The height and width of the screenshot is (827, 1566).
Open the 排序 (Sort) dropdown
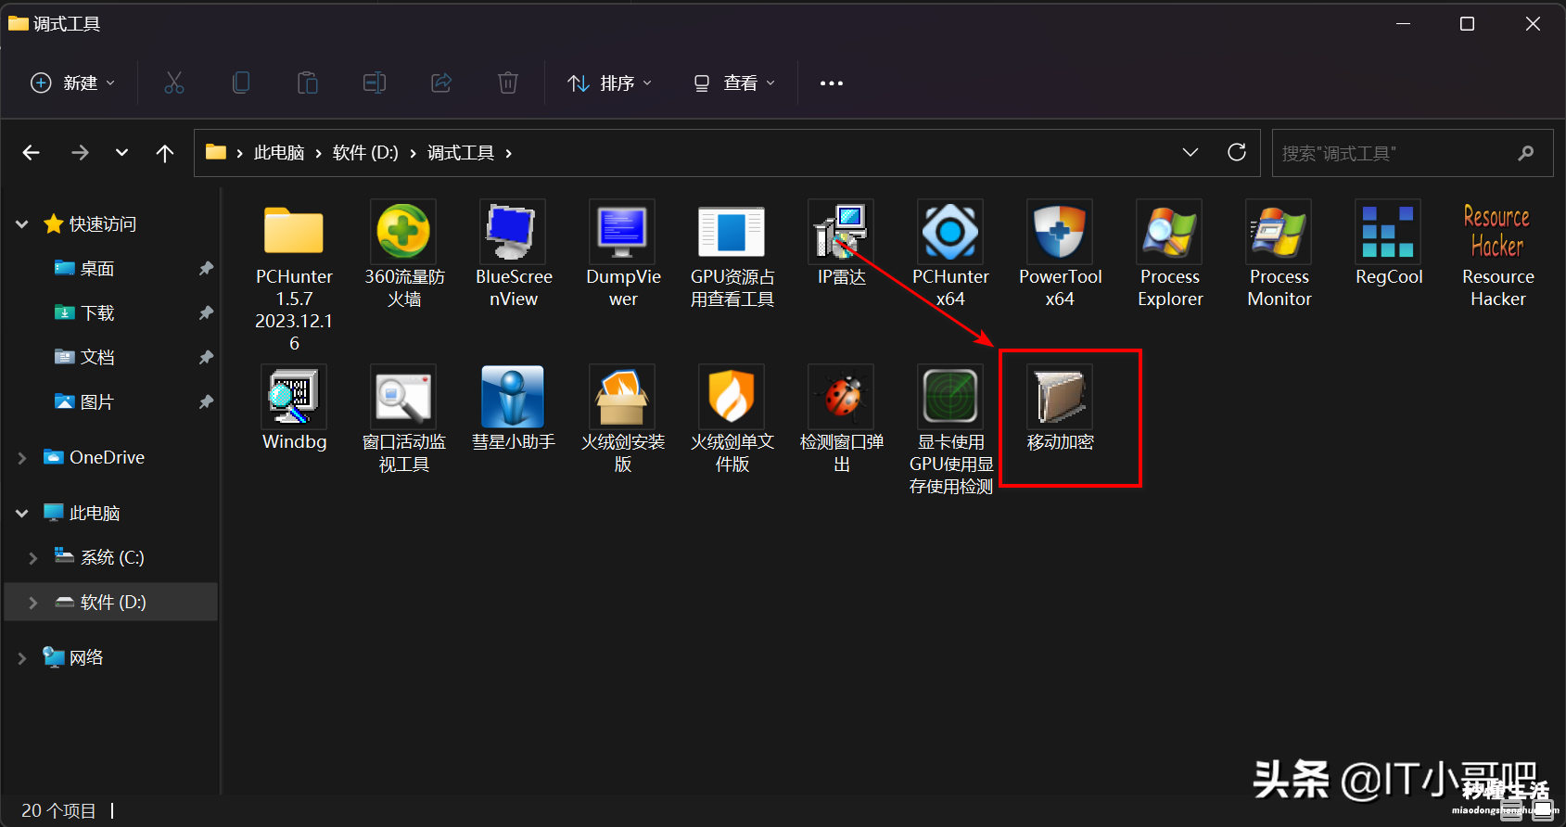click(x=609, y=83)
